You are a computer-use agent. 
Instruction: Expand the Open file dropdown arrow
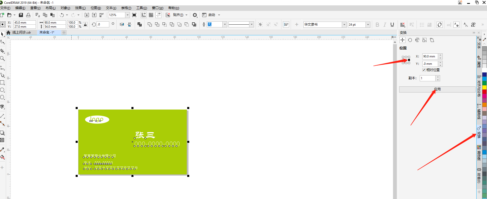15,15
